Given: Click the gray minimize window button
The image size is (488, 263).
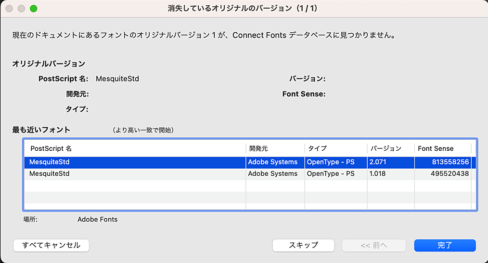Looking at the screenshot, I should (x=21, y=9).
